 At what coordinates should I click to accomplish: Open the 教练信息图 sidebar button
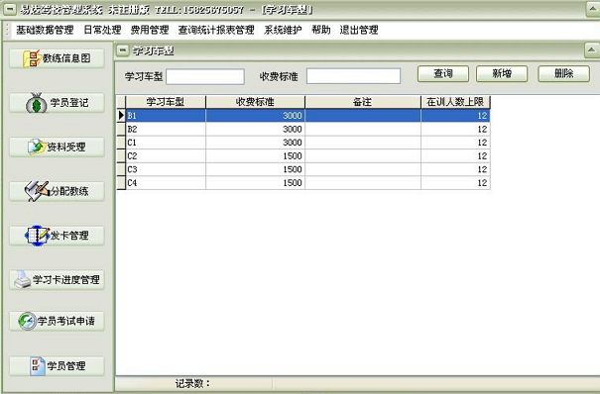57,58
